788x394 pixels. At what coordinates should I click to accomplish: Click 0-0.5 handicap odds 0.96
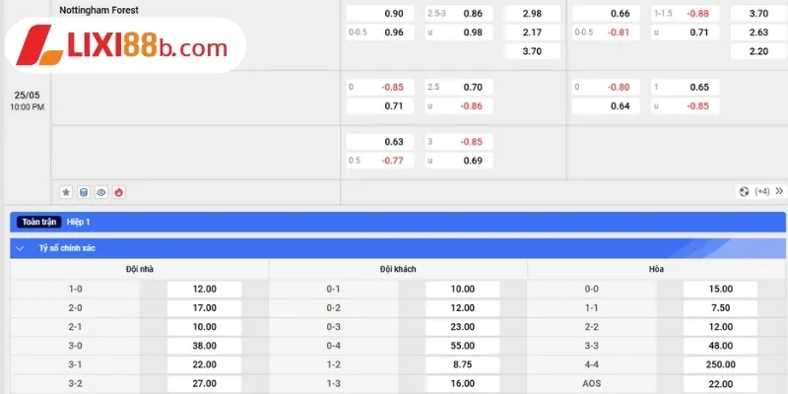point(380,33)
